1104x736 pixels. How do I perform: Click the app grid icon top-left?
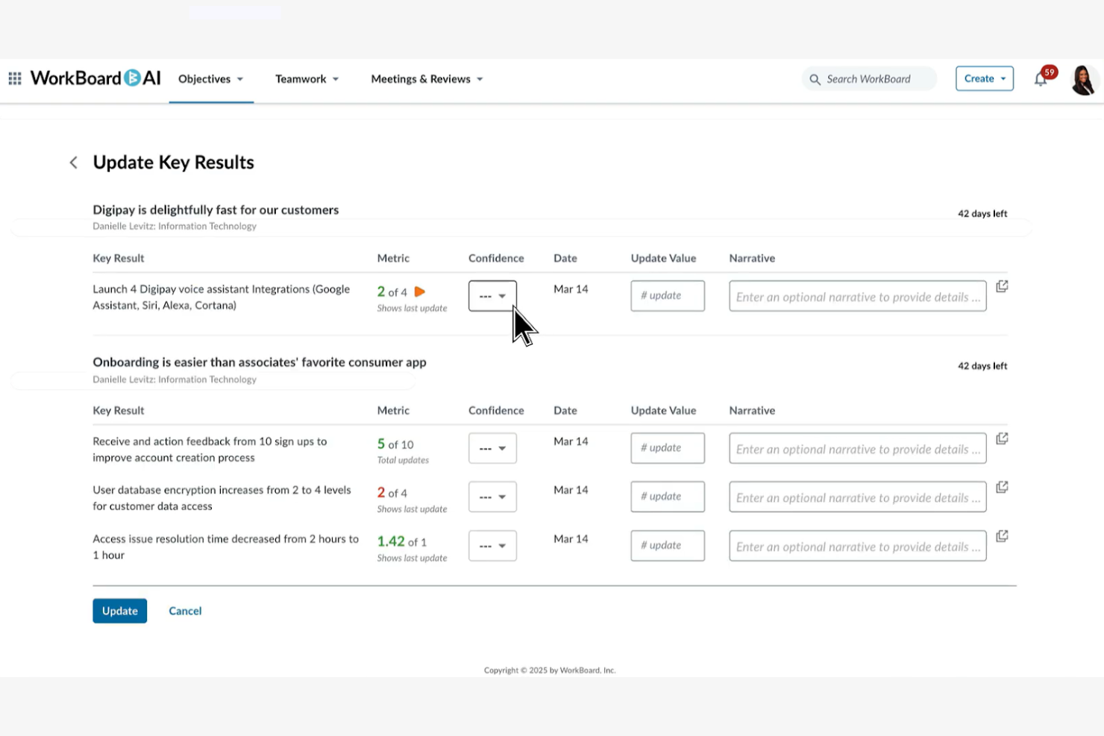coord(13,78)
